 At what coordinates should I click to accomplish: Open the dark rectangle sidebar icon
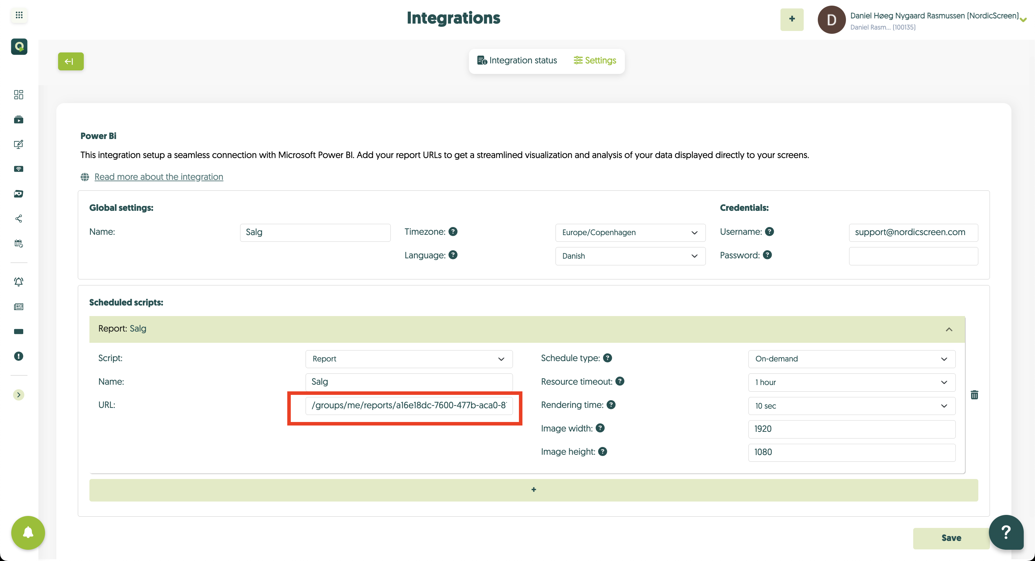pyautogui.click(x=18, y=331)
